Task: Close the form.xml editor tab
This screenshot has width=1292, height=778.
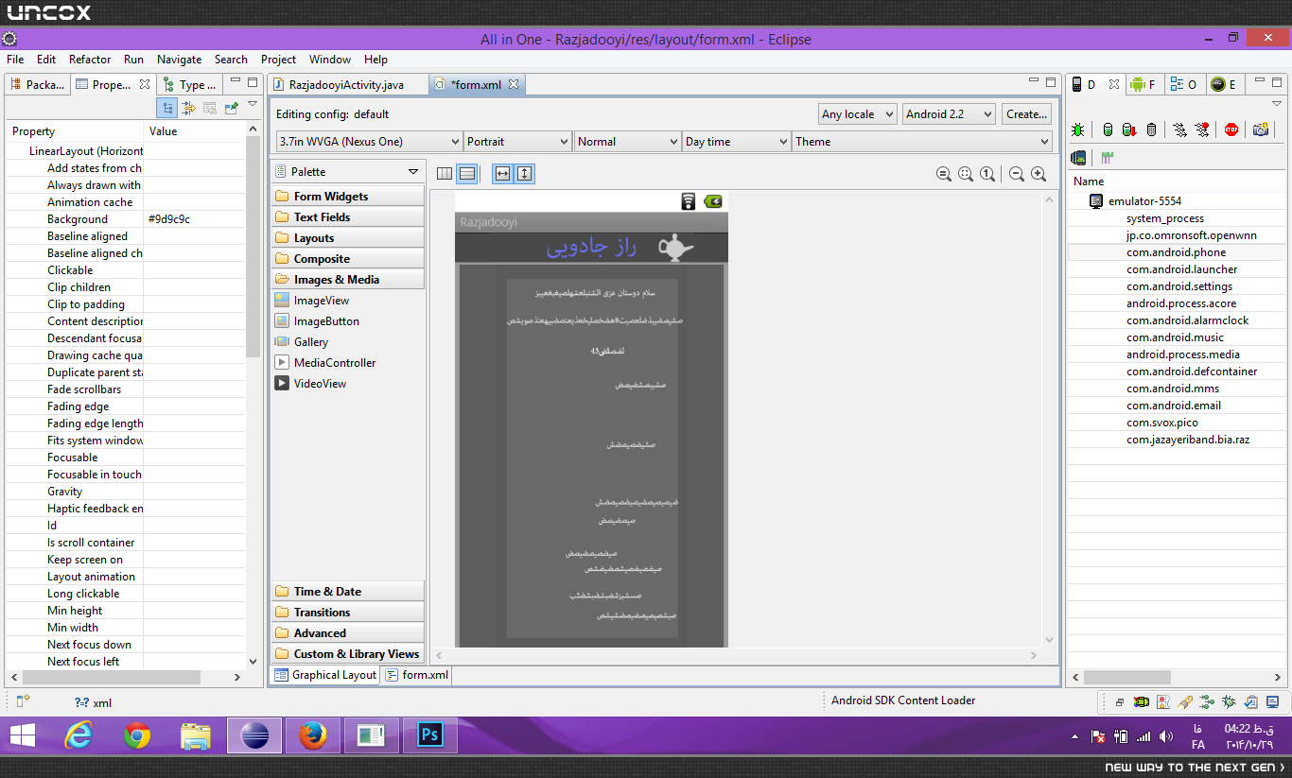Action: pos(514,84)
